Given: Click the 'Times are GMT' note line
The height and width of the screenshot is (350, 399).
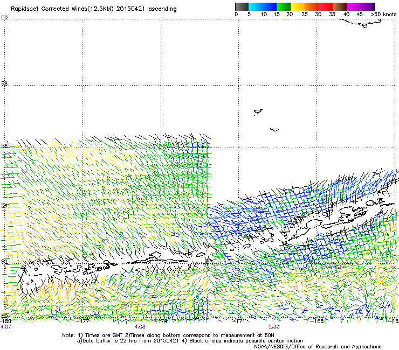Looking at the screenshot, I should click(x=168, y=335).
